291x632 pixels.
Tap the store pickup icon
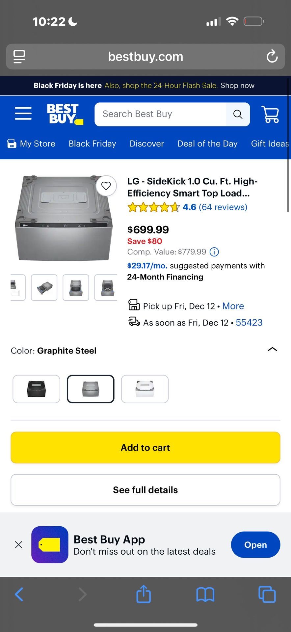click(134, 305)
